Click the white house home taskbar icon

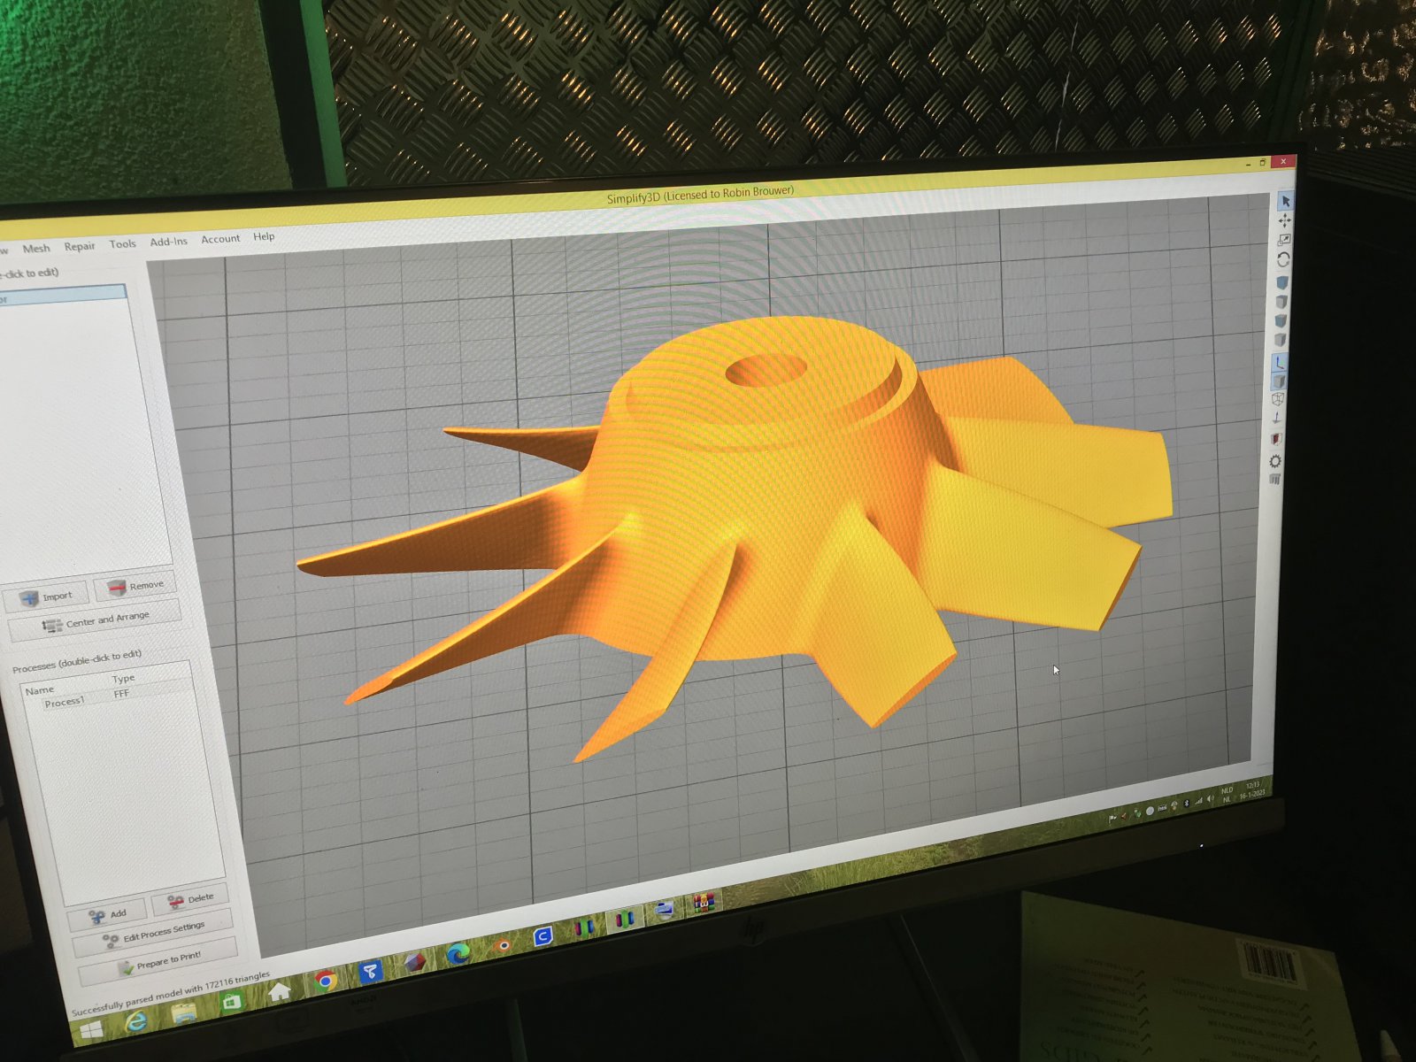pyautogui.click(x=280, y=990)
